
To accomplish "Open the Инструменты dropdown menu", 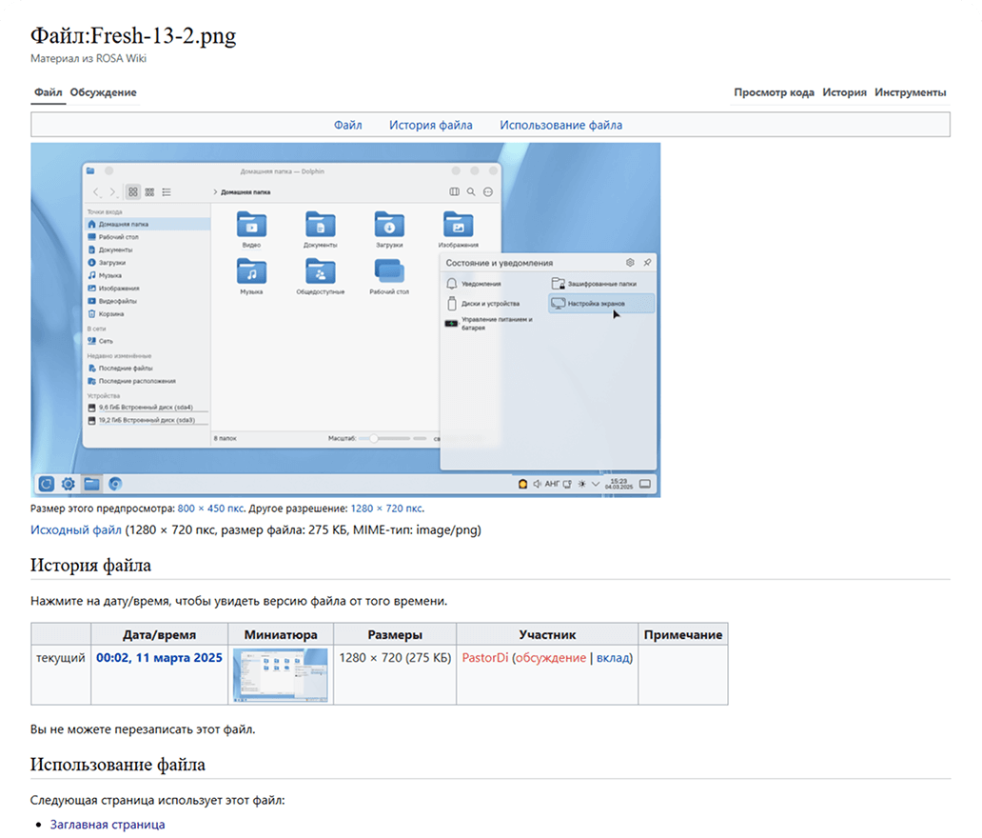I will pyautogui.click(x=910, y=92).
